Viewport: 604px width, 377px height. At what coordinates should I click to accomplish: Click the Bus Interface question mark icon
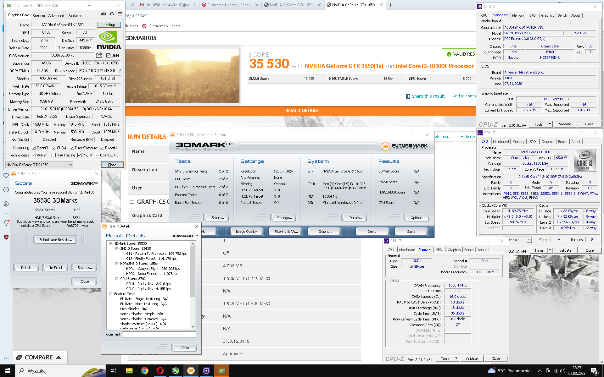click(120, 71)
